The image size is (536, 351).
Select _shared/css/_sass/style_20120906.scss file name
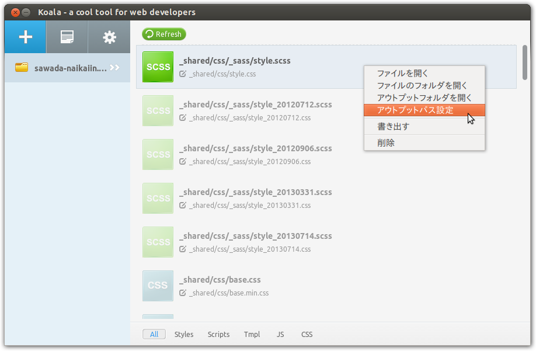(x=256, y=148)
